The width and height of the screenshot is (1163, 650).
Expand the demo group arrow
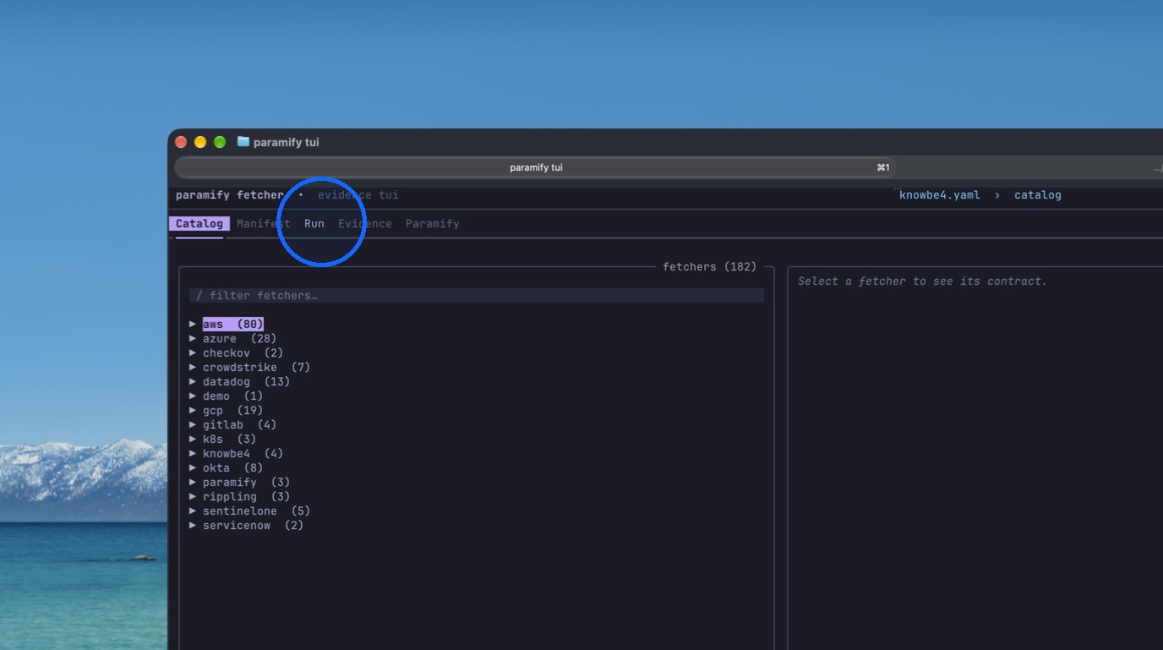(193, 396)
